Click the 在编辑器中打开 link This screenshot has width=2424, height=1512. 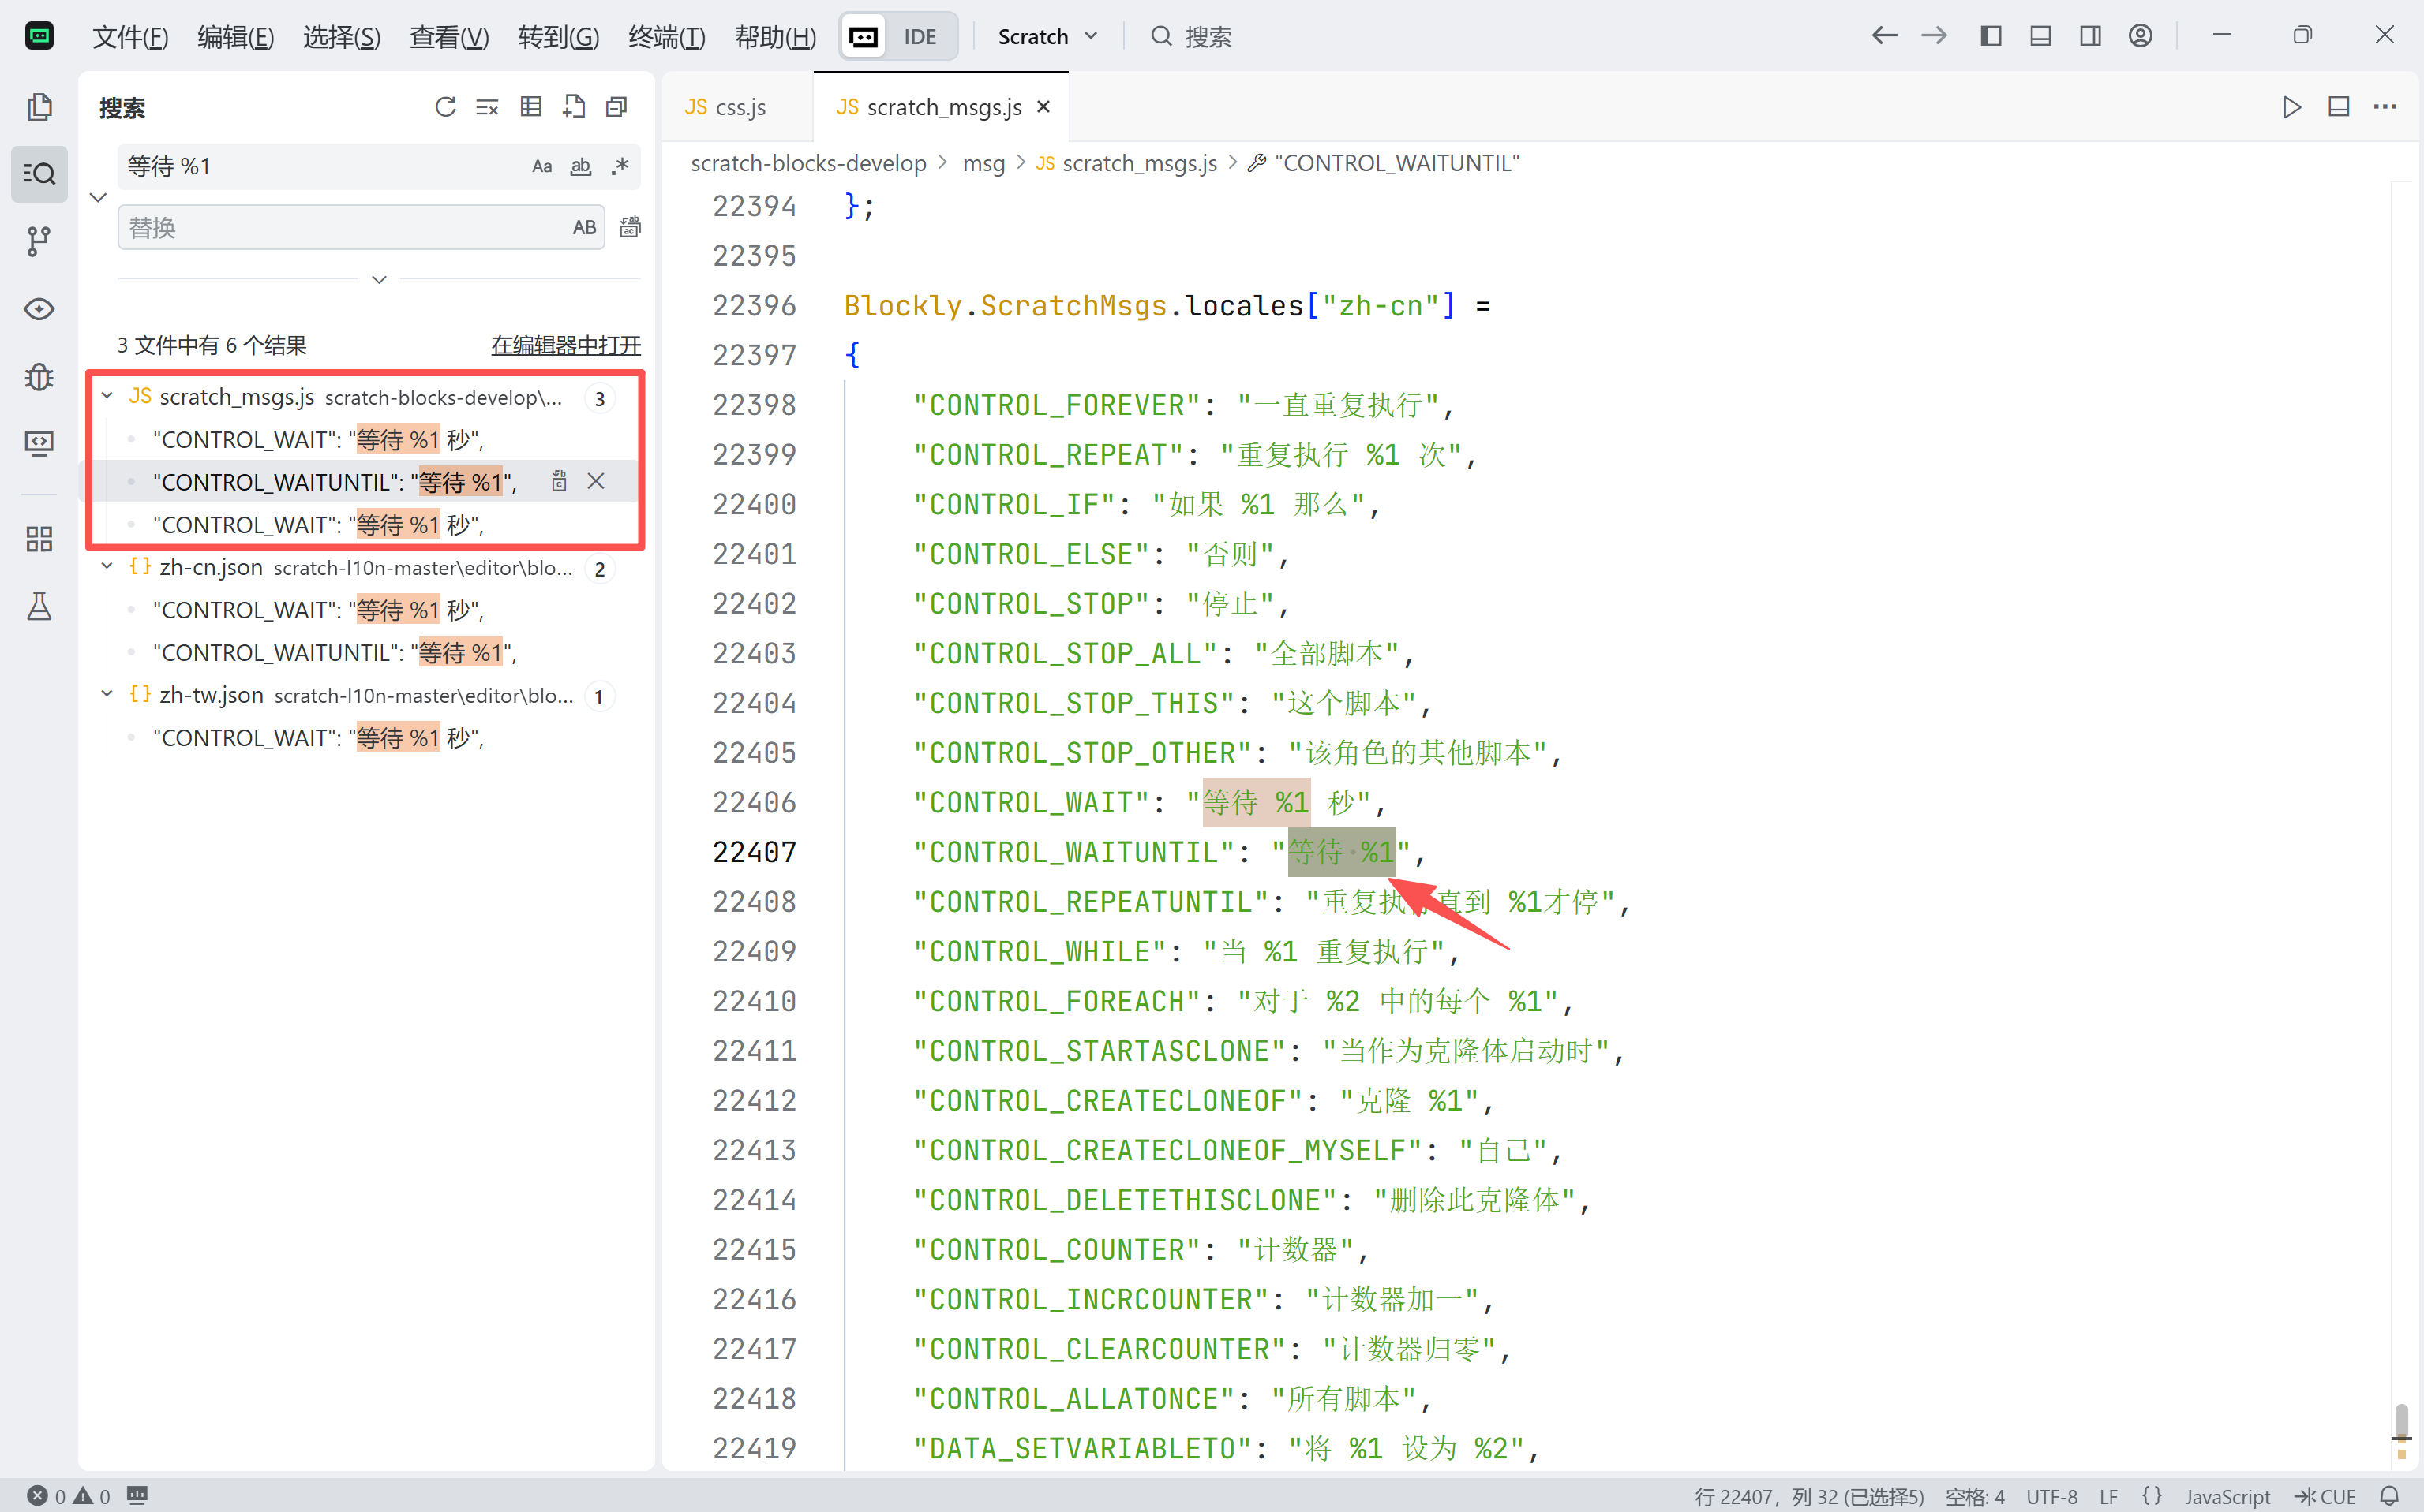[565, 345]
